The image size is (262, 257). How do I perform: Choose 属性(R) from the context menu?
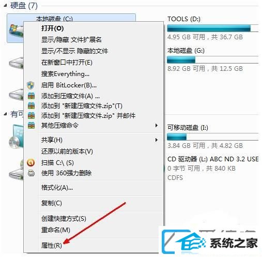(x=52, y=245)
